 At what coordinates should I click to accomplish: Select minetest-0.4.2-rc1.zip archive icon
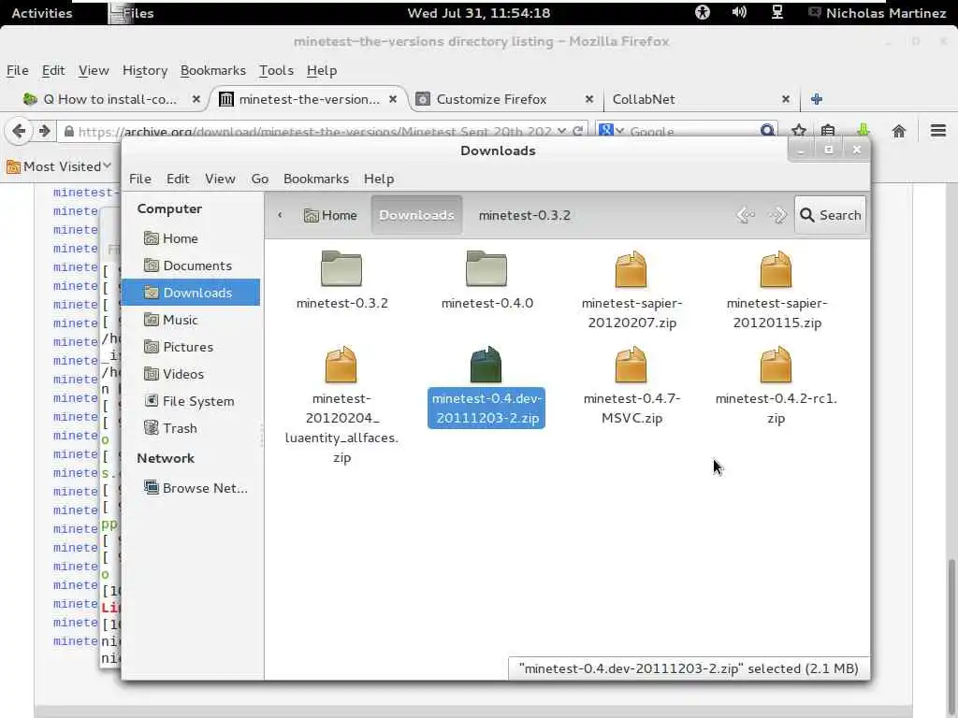point(776,364)
